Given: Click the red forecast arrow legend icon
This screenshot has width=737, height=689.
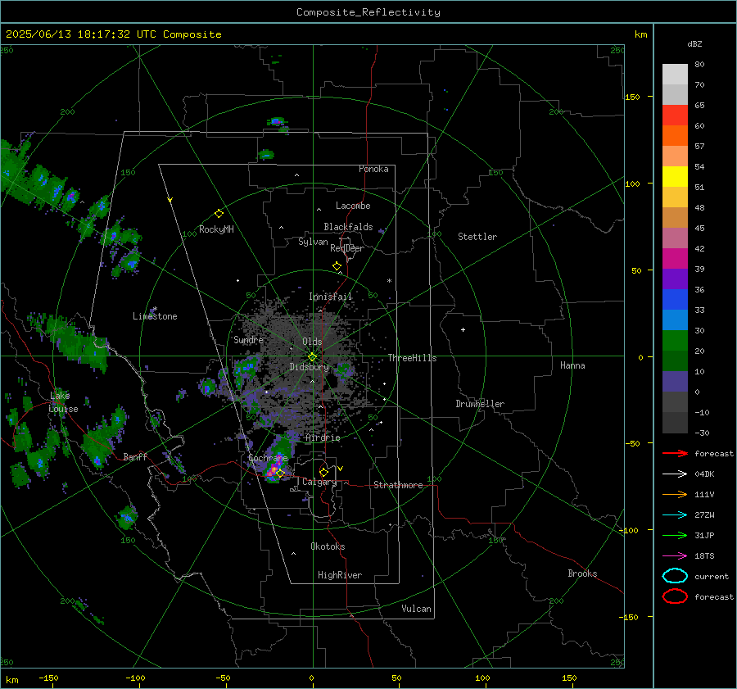Looking at the screenshot, I should tap(675, 453).
